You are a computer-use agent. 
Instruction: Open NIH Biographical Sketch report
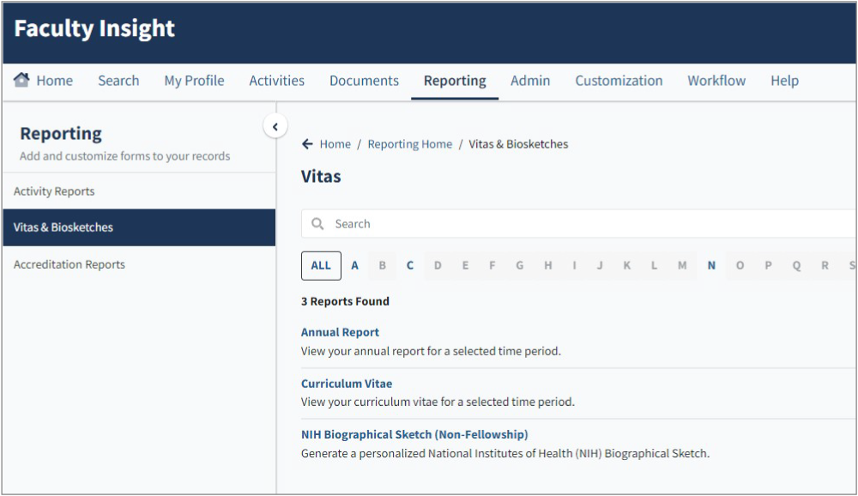tap(414, 434)
